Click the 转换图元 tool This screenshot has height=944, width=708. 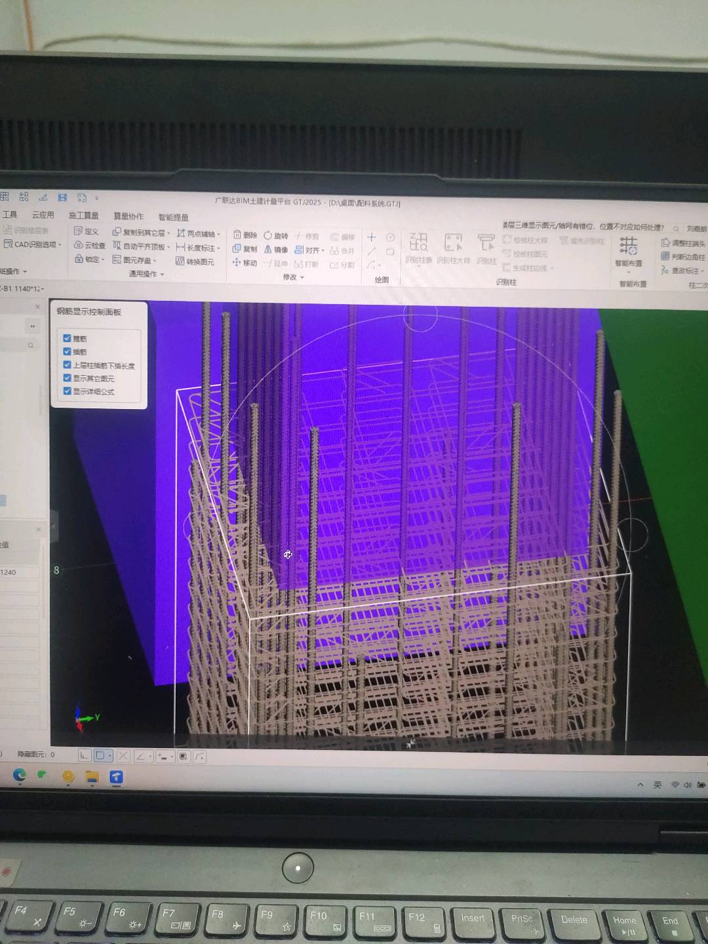coord(195,262)
